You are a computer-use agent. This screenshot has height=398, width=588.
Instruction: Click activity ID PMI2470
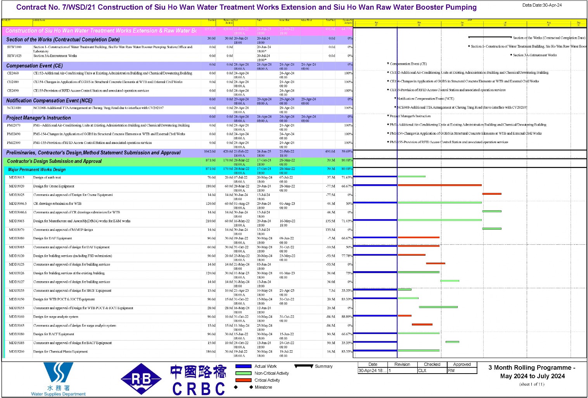click(x=14, y=125)
